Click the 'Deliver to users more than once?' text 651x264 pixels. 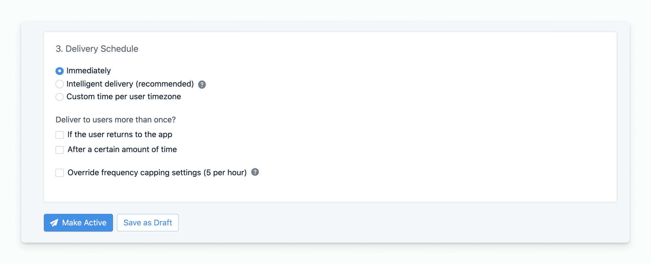point(115,120)
